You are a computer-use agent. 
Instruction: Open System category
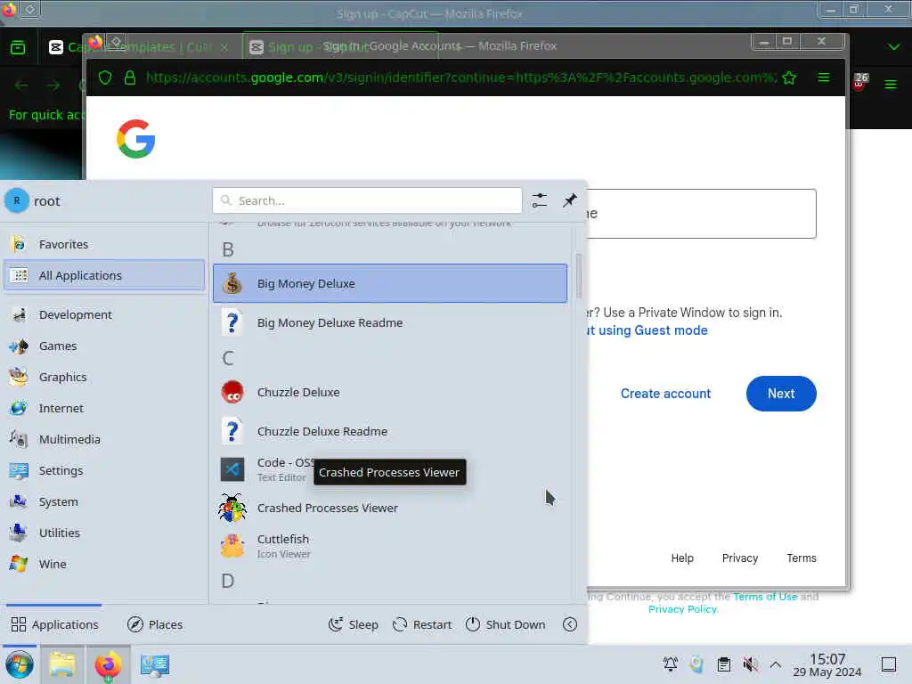coord(104,501)
